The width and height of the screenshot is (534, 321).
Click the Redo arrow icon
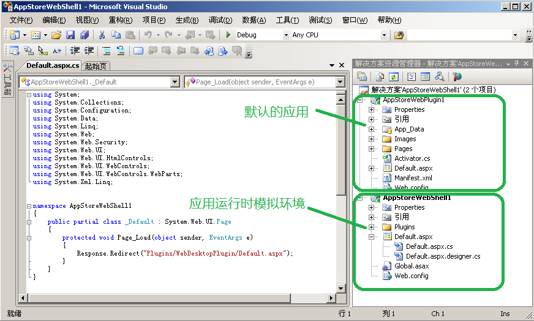coord(168,35)
